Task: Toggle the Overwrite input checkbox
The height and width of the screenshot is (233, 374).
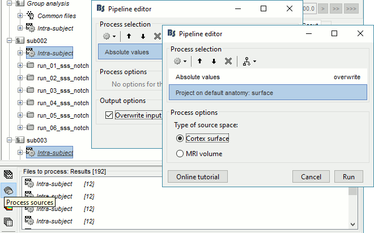Action: 109,115
